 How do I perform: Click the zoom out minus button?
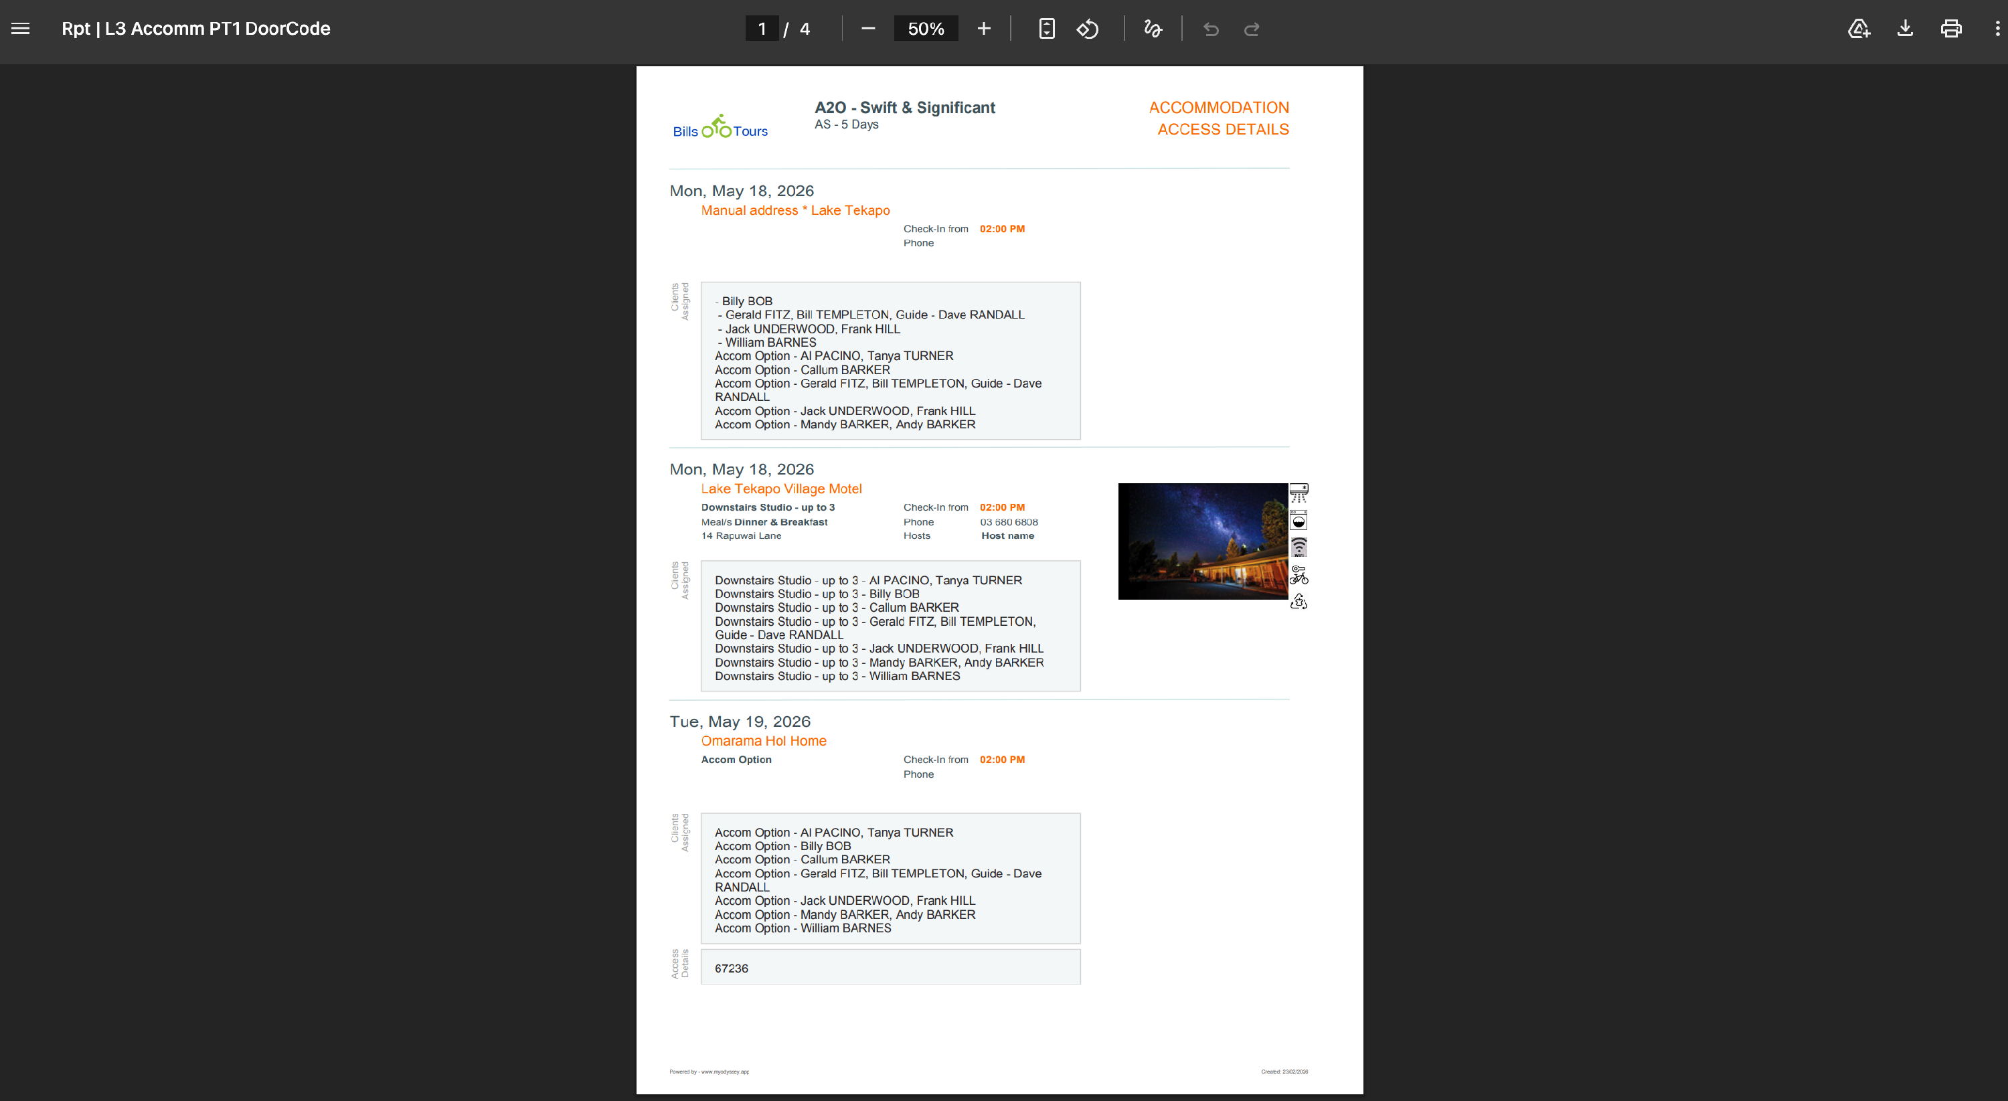[867, 29]
